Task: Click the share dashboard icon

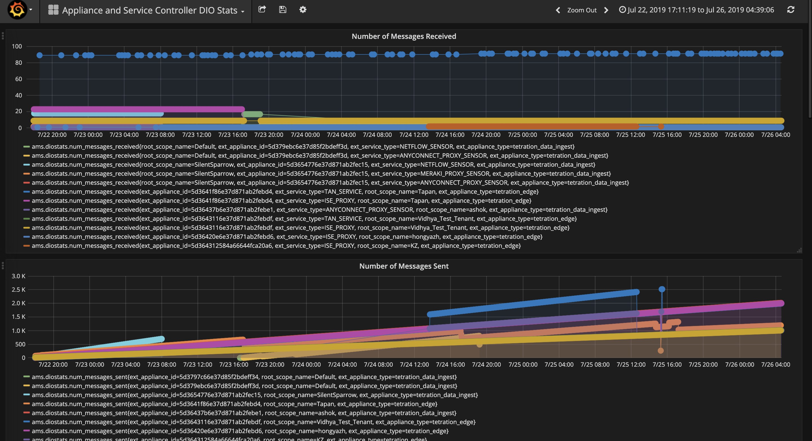Action: (261, 9)
